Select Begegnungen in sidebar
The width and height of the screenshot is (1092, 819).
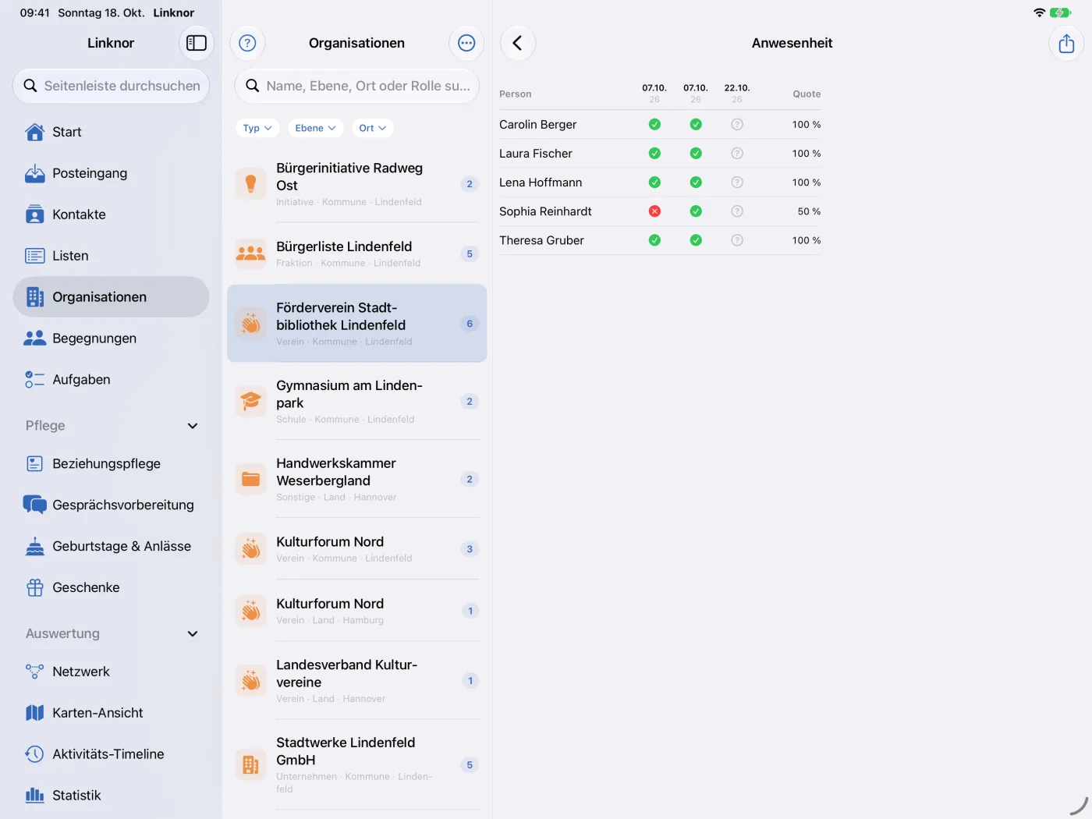[111, 339]
